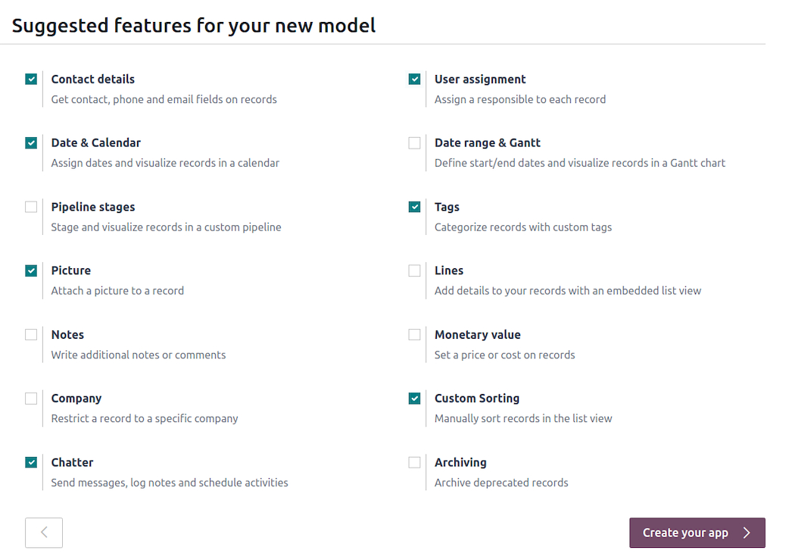
Task: Check the Lines feature
Action: [415, 270]
